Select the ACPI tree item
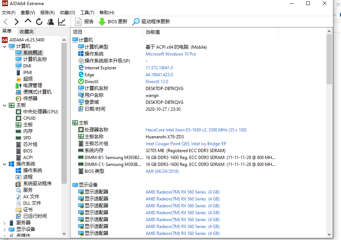 pyautogui.click(x=24, y=157)
